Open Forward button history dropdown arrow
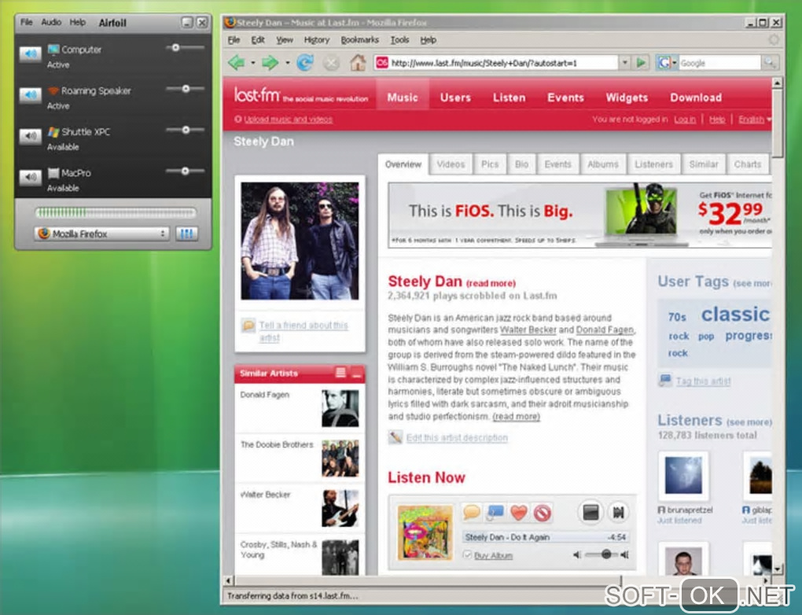This screenshot has width=802, height=615. pyautogui.click(x=288, y=63)
